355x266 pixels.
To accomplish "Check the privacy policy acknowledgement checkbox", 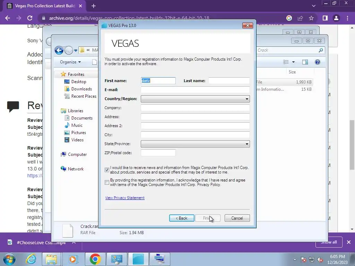I will 107,182.
